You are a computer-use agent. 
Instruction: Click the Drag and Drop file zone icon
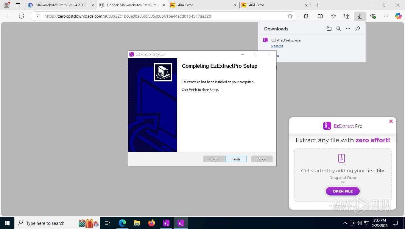pyautogui.click(x=342, y=159)
